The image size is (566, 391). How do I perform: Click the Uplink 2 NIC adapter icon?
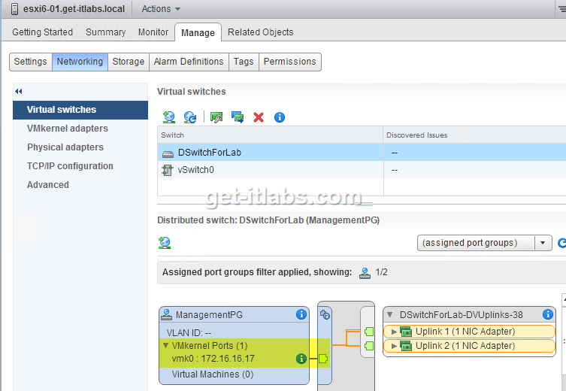pos(406,346)
